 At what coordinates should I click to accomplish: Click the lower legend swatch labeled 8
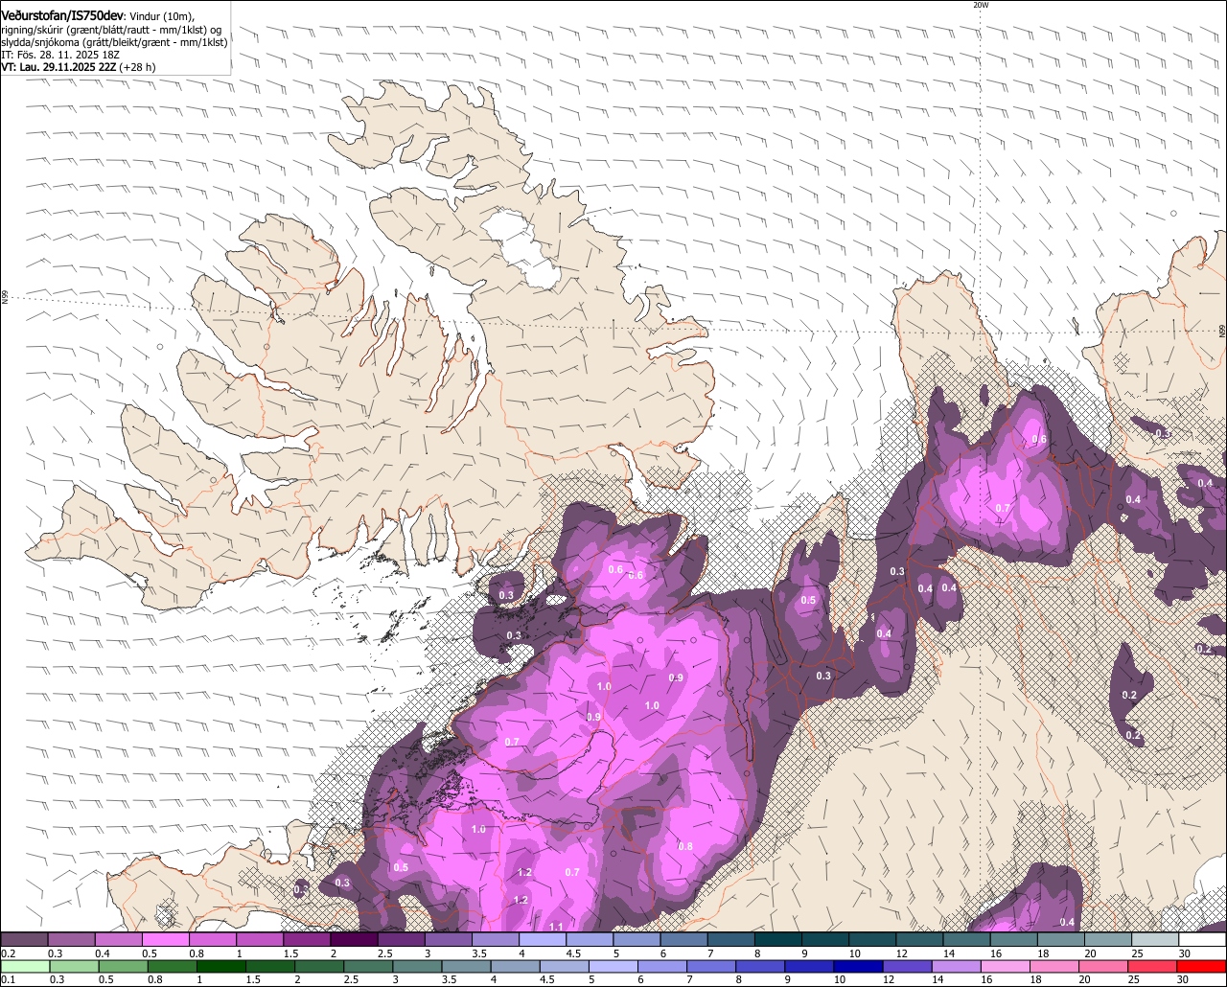click(x=759, y=967)
